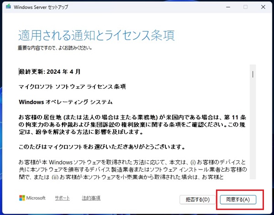Decline the license with 拒否する(D)
The width and height of the screenshot is (274, 215).
[x=197, y=200]
